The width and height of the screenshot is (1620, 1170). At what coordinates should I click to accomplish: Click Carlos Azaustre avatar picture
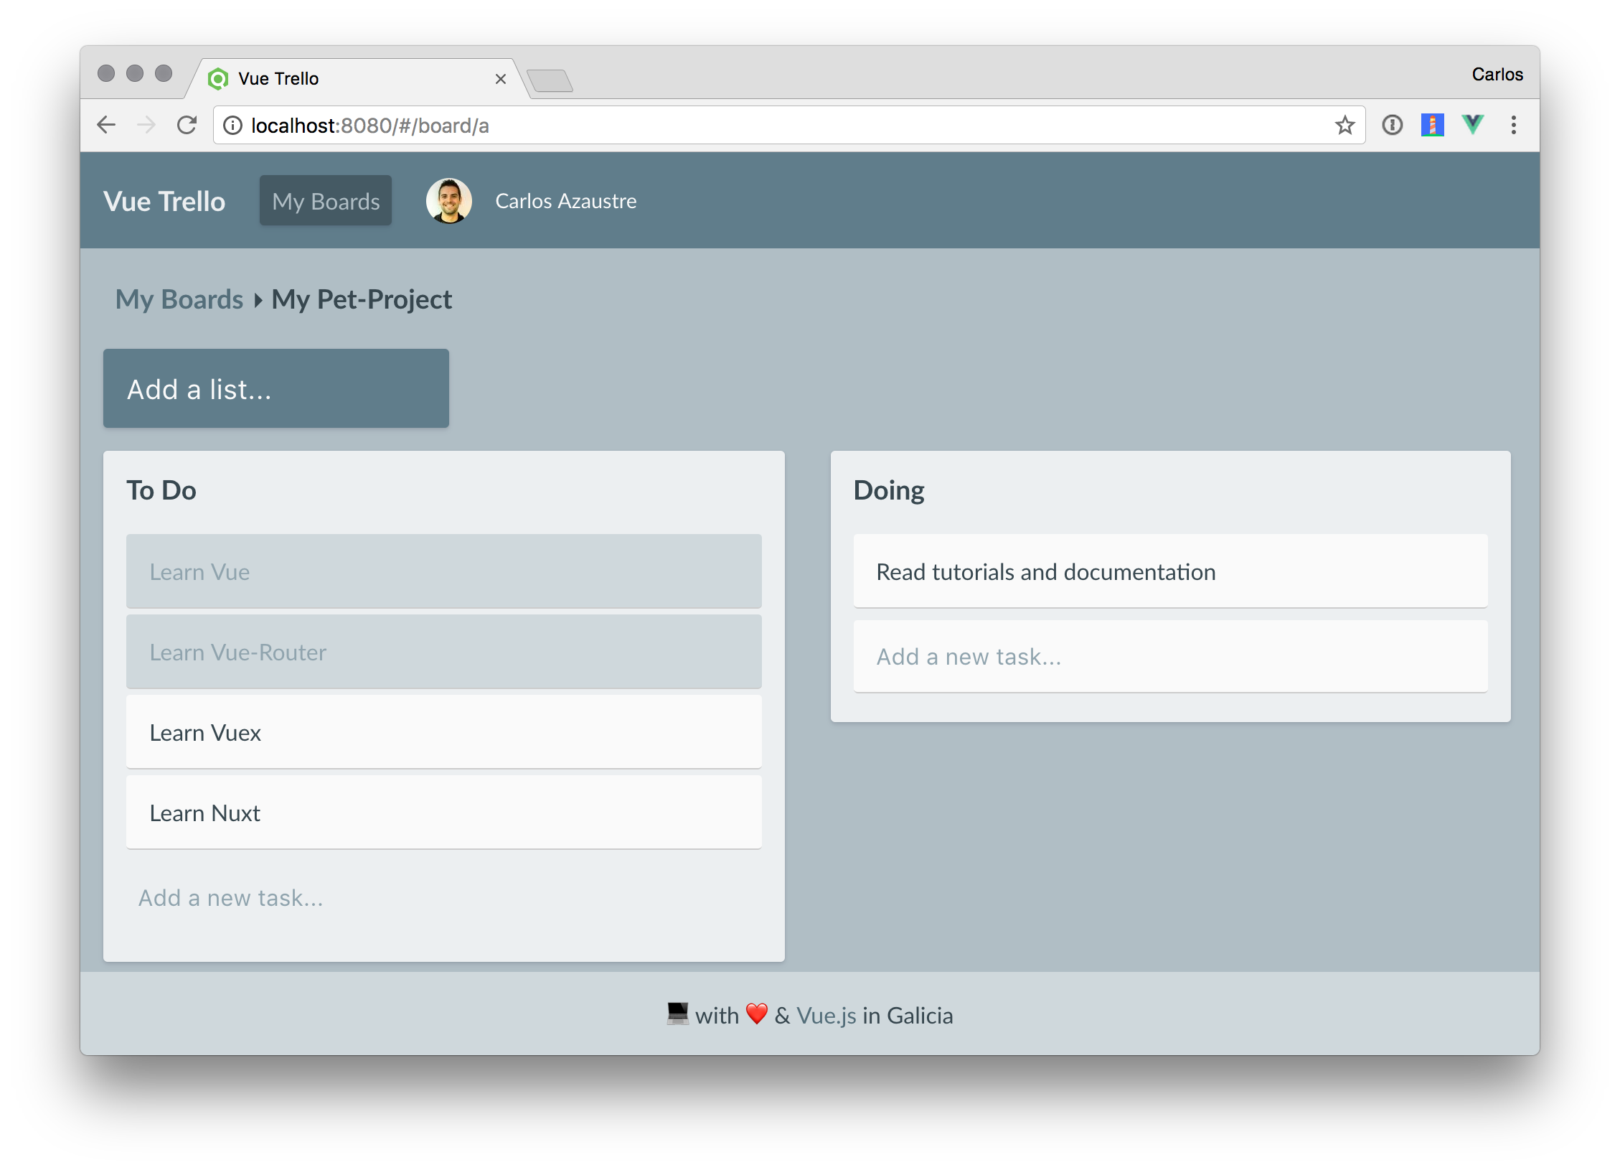pos(449,201)
